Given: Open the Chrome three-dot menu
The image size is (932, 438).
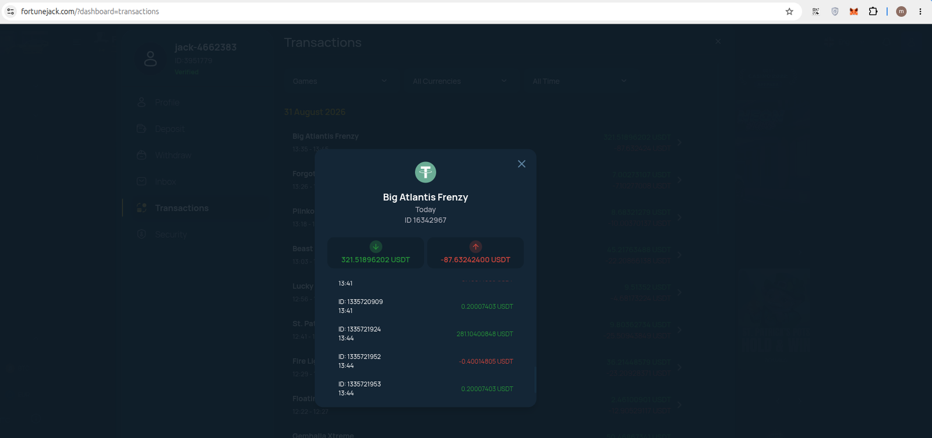Looking at the screenshot, I should (x=920, y=12).
